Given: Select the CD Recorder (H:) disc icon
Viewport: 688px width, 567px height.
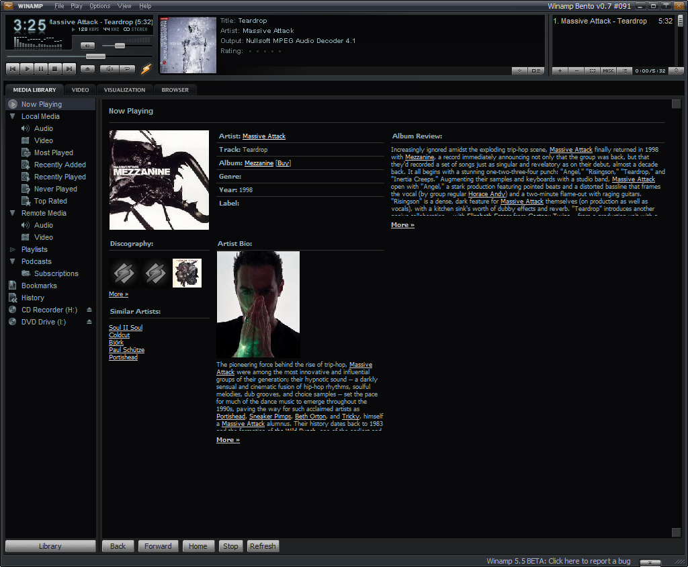Looking at the screenshot, I should 13,310.
